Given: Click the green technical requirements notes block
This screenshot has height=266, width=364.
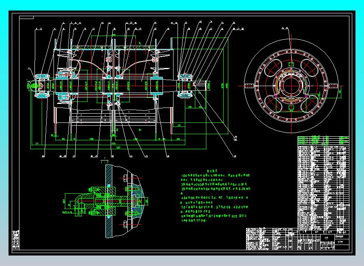Looking at the screenshot, I should tap(215, 196).
